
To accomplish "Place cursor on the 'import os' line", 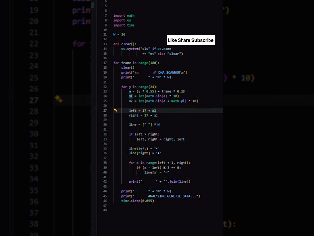I will 122,20.
